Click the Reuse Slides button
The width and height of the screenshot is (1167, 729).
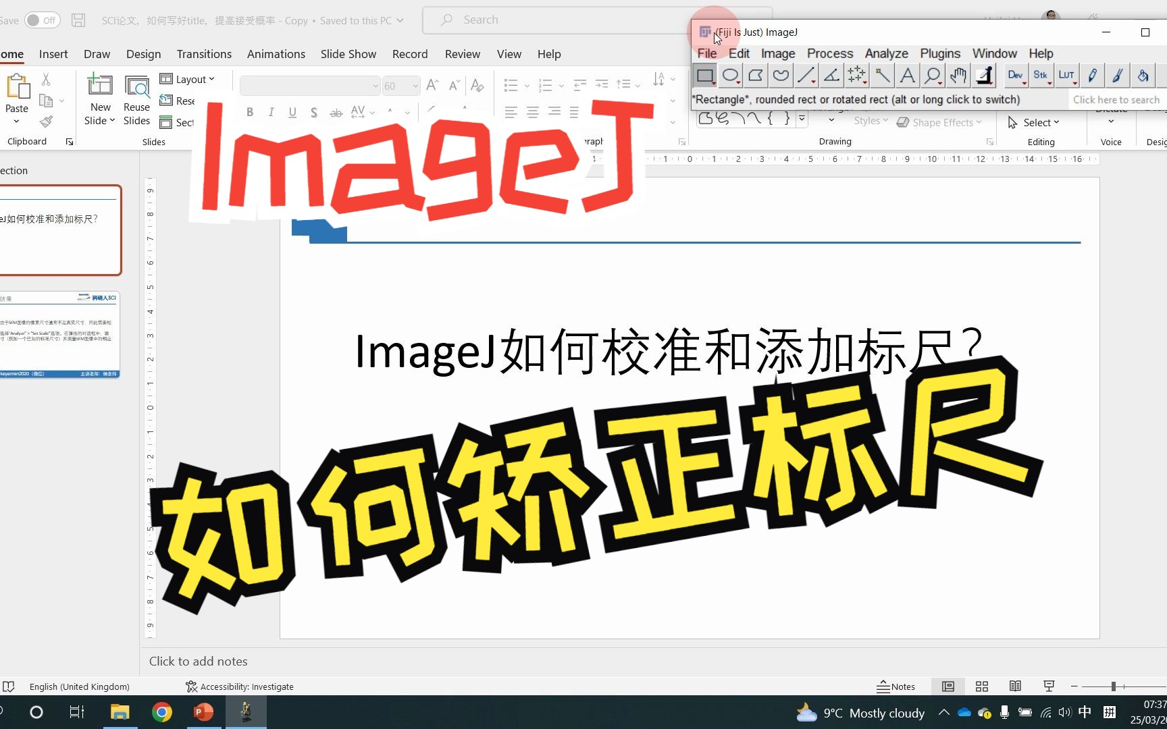[x=137, y=101]
